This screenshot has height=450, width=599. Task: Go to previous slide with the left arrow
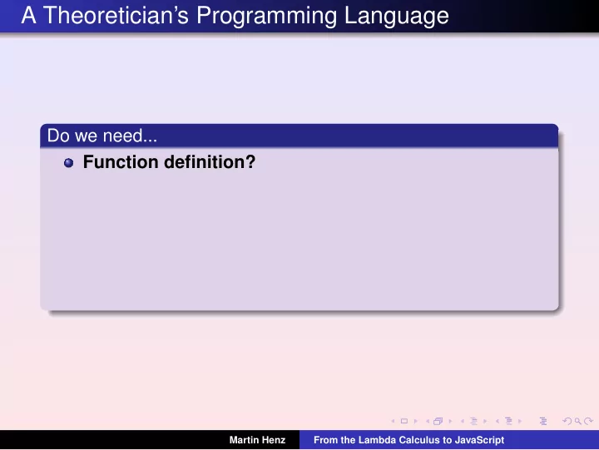[x=393, y=421]
